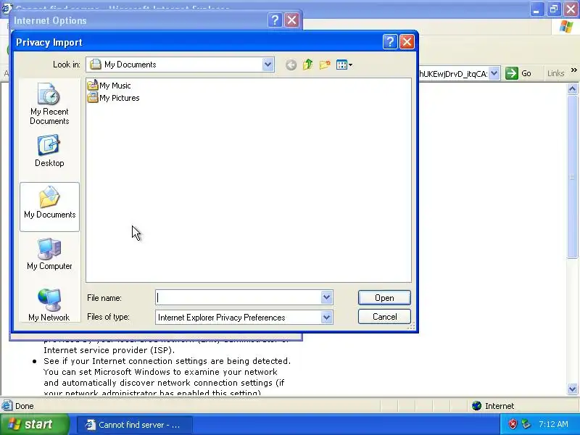Select the My Music folder
The image size is (580, 435).
(x=109, y=86)
